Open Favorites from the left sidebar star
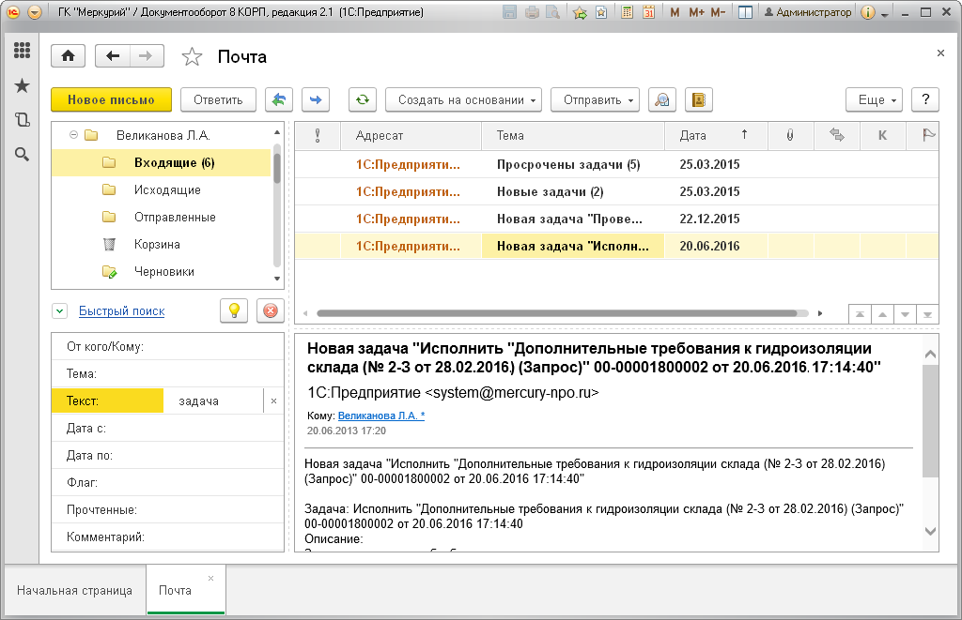This screenshot has height=620, width=962. point(23,85)
